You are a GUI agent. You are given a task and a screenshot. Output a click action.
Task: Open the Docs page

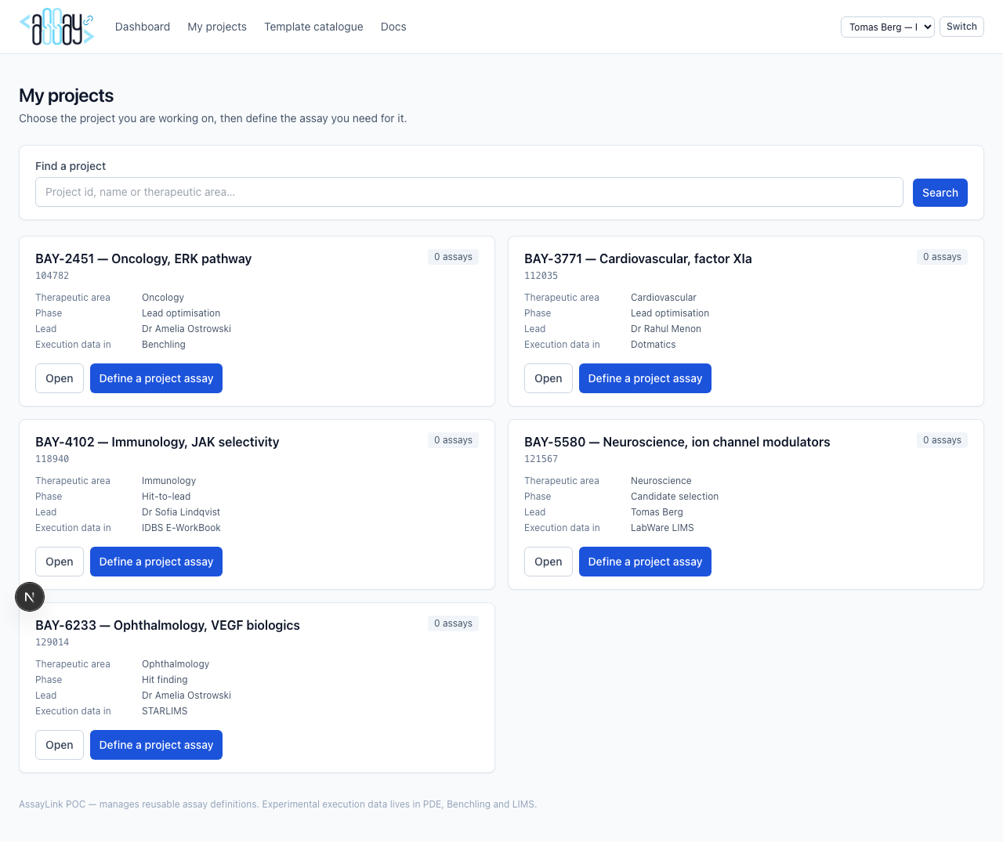[393, 27]
